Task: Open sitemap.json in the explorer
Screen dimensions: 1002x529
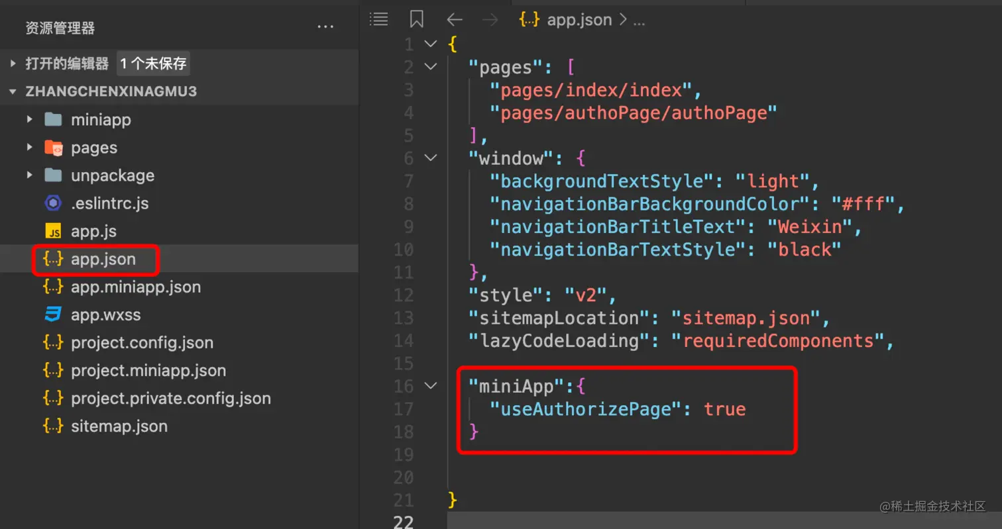Action: [x=119, y=426]
